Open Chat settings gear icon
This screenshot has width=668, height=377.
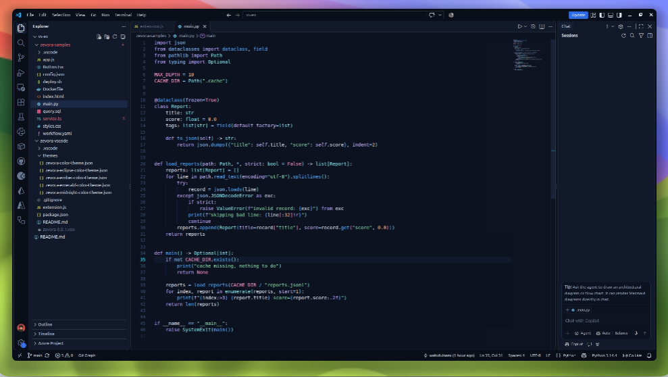621,26
